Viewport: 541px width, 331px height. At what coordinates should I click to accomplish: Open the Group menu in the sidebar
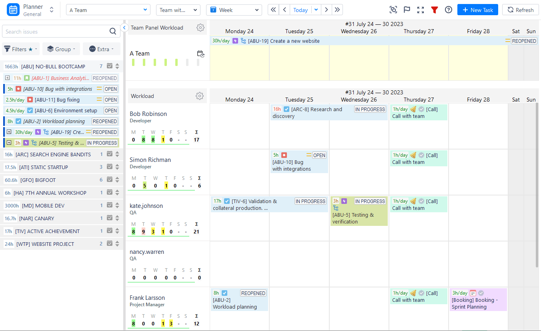(x=61, y=49)
